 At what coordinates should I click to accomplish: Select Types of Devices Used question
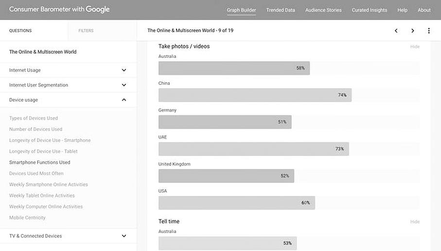click(34, 118)
